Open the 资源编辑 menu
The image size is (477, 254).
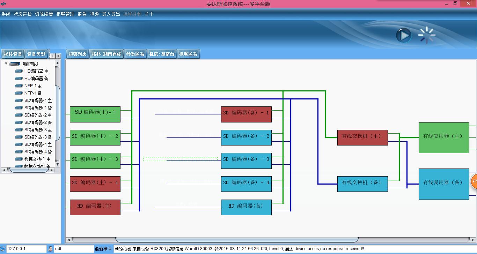click(44, 14)
